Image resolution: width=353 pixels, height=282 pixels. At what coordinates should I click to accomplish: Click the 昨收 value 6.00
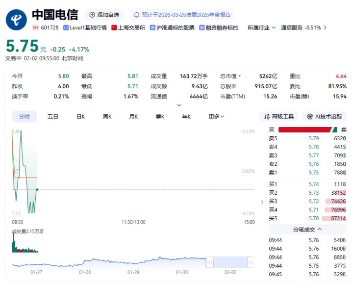(63, 86)
